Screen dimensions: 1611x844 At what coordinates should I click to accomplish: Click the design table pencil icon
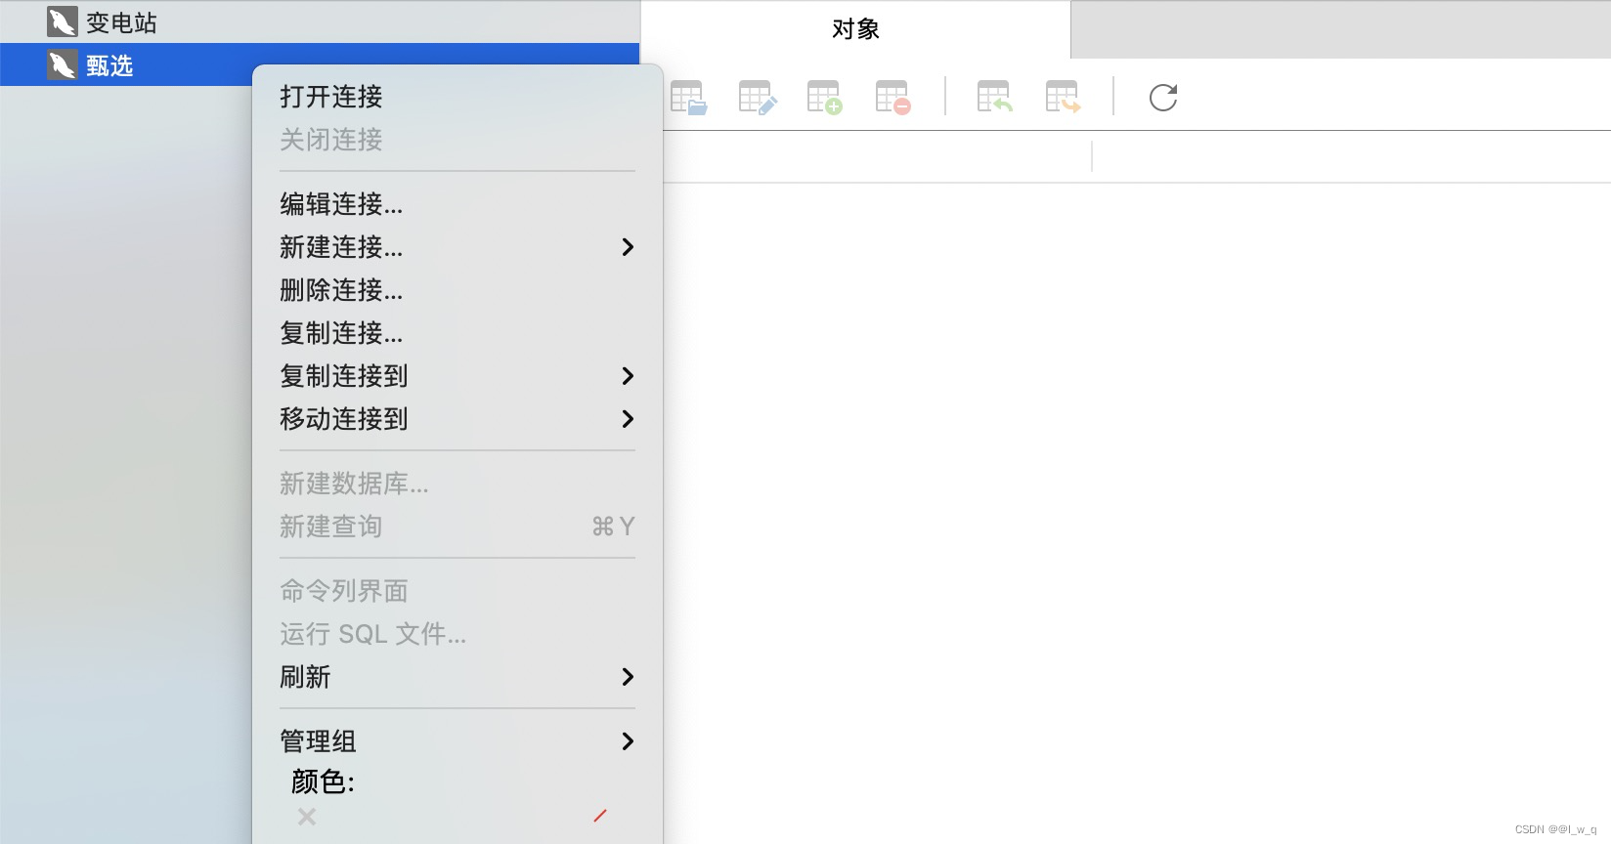click(x=758, y=98)
